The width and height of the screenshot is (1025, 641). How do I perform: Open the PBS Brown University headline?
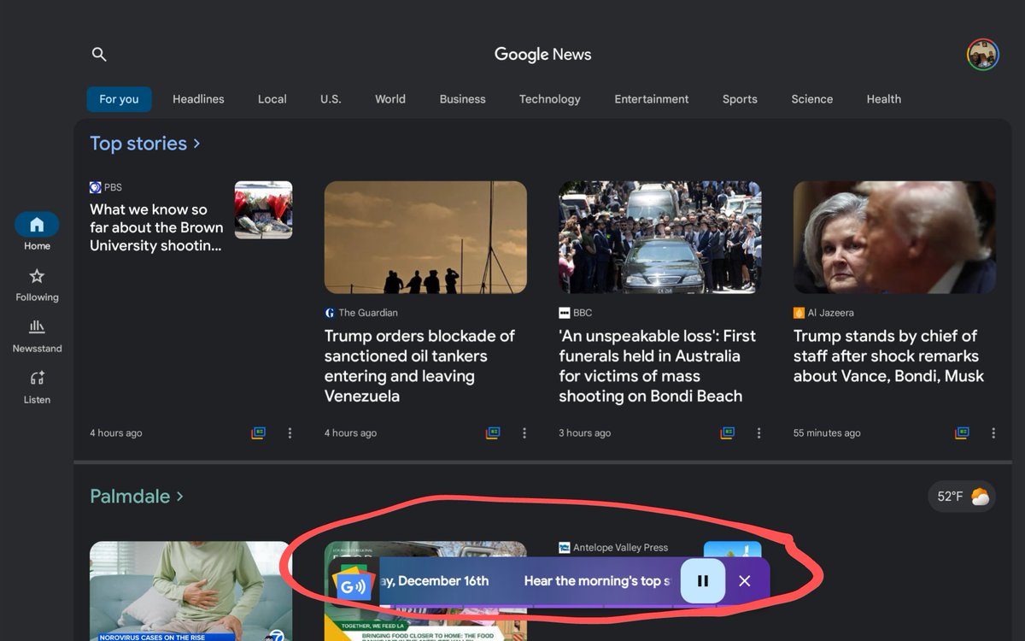point(155,227)
